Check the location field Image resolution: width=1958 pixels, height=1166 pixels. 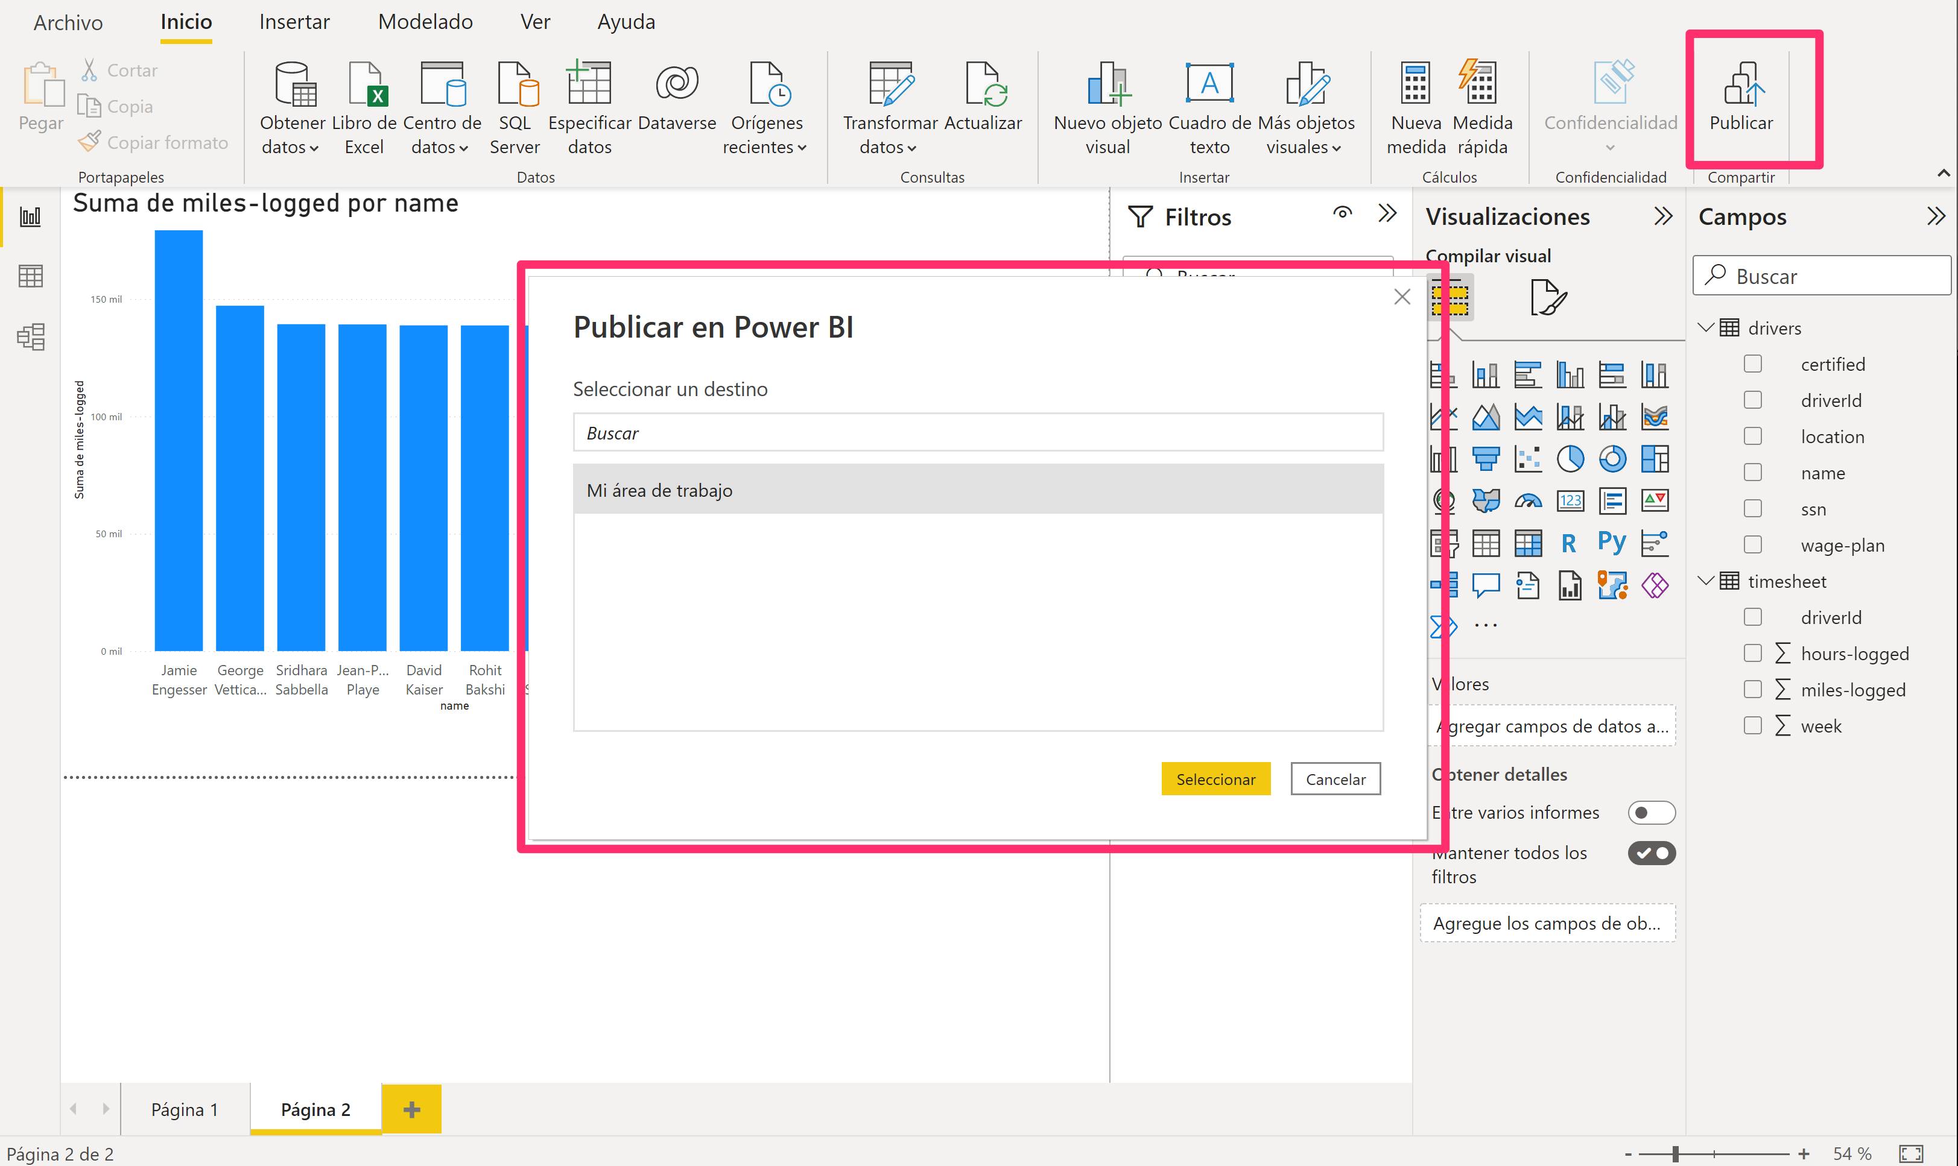[1752, 436]
